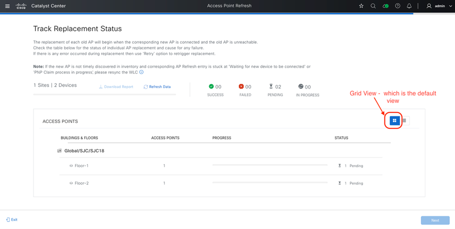
Task: Click the Floor-1 Pending hourglass icon
Action: tap(339, 165)
